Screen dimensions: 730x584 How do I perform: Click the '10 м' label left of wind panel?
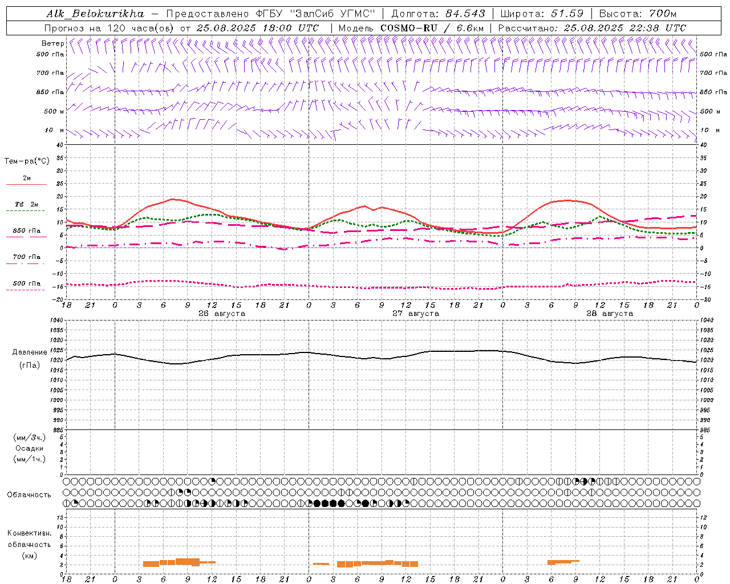54,131
